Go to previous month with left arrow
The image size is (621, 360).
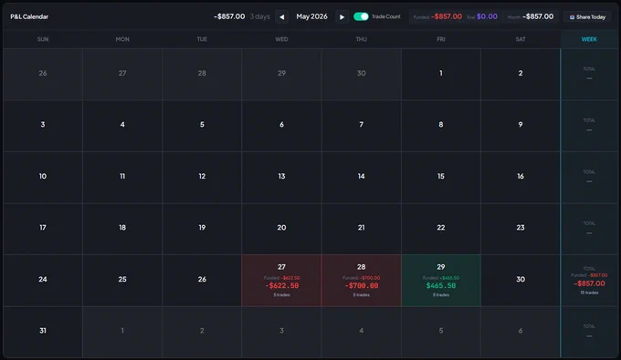(281, 17)
